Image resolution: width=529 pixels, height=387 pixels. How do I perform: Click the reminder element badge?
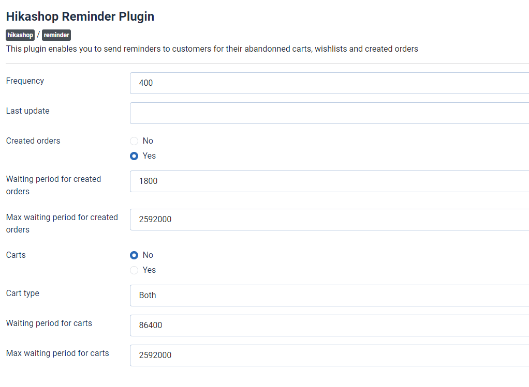tap(56, 35)
